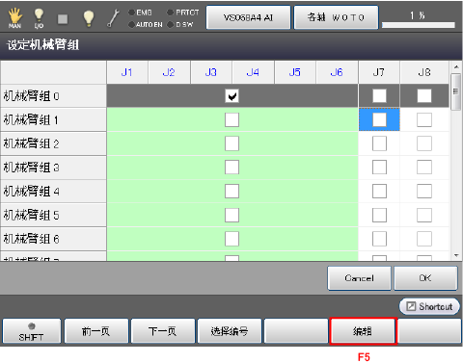The image size is (463, 363).
Task: Open the 各轴 W0 T0 mode button
Action: point(336,17)
